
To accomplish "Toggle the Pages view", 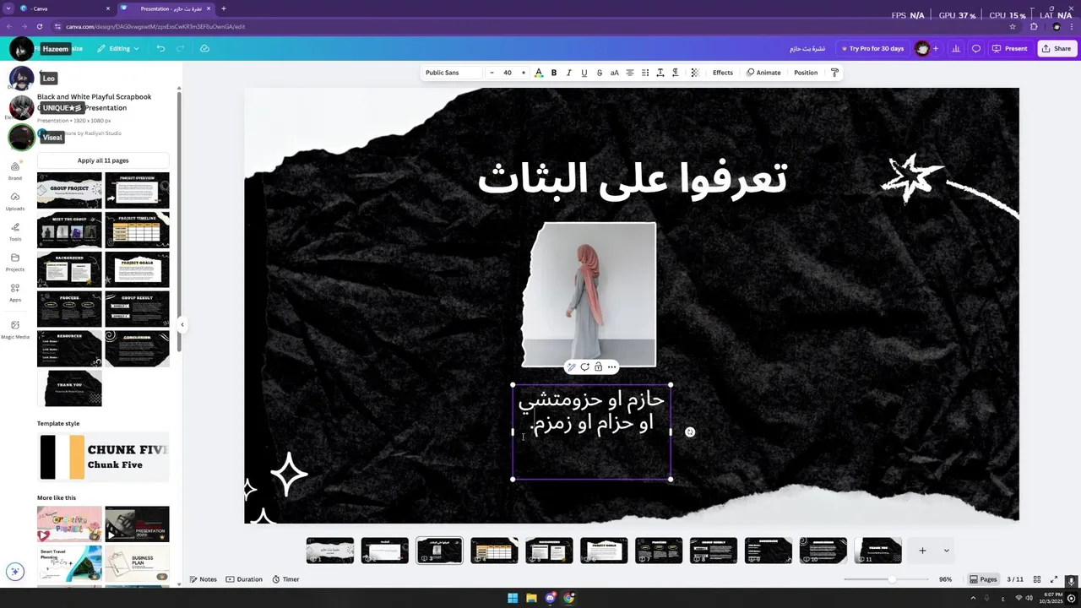I will [x=983, y=579].
